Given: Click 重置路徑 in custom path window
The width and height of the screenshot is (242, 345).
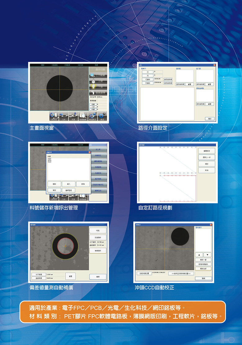Looking at the screenshot, I should click(207, 151).
